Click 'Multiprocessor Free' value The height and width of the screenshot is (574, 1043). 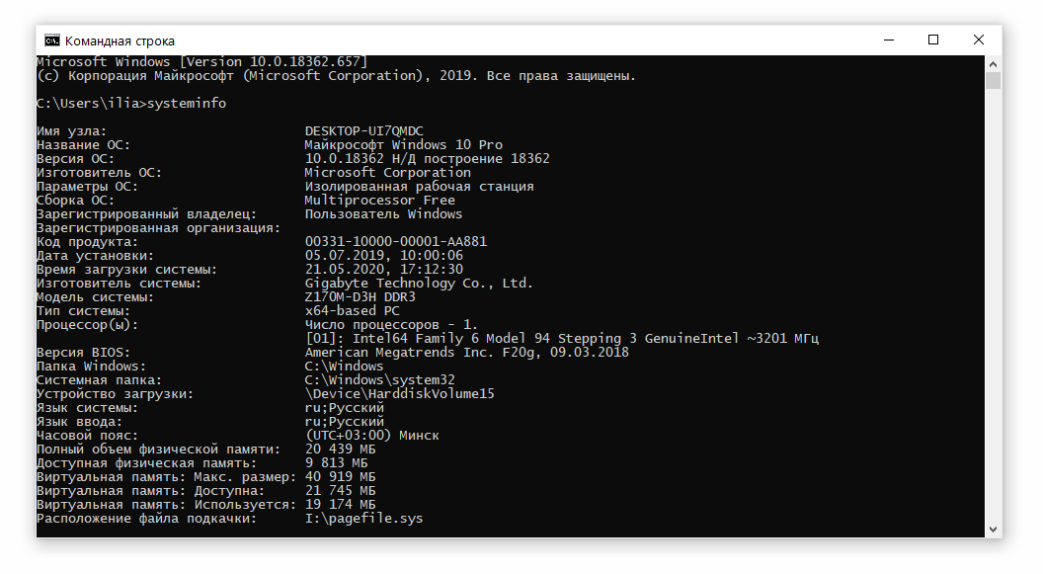pos(380,201)
